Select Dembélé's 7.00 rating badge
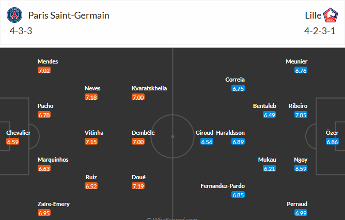 [x=138, y=142]
